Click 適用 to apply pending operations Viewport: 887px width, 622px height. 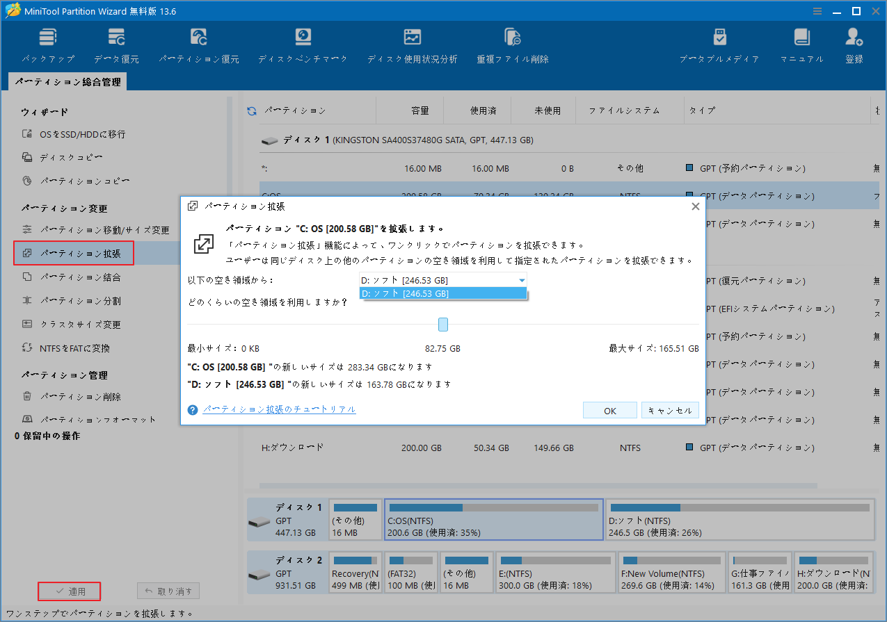tap(69, 591)
